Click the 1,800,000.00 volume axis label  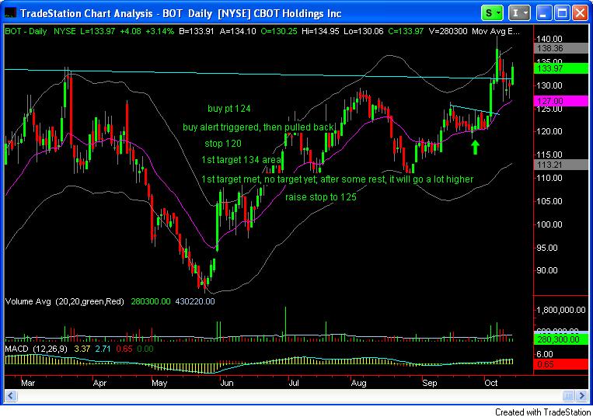[561, 310]
